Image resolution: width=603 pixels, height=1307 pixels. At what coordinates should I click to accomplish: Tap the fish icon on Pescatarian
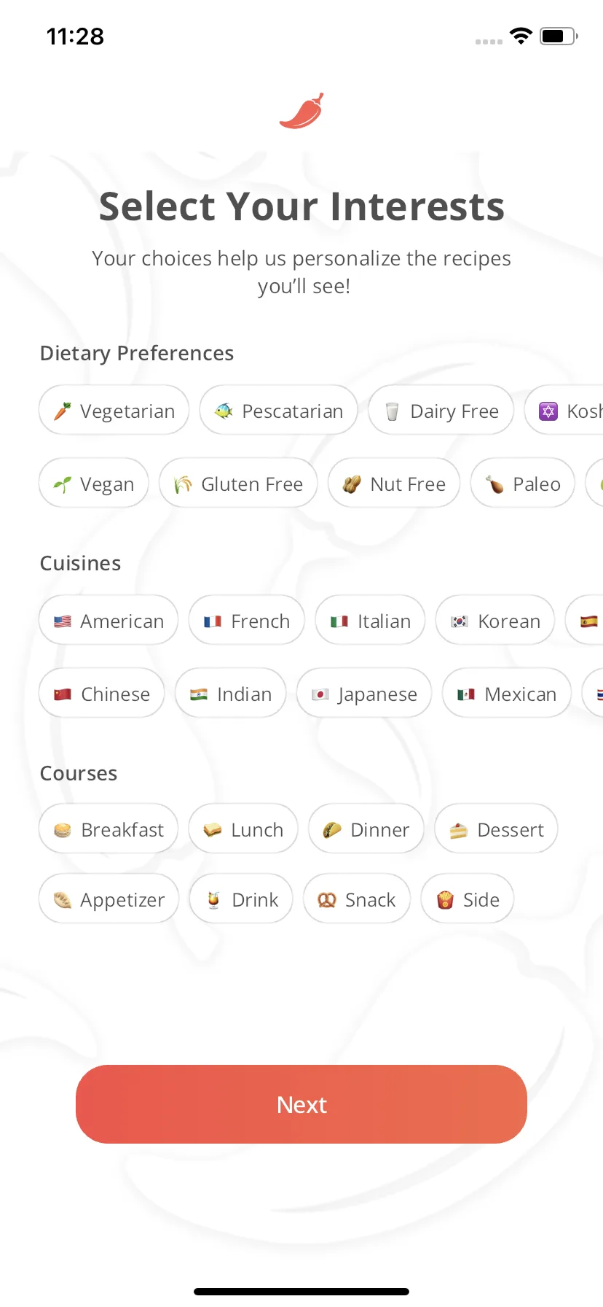pyautogui.click(x=224, y=411)
